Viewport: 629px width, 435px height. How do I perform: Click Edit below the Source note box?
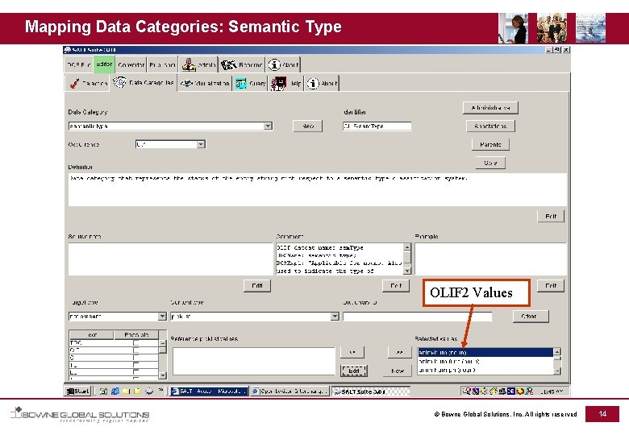point(257,286)
